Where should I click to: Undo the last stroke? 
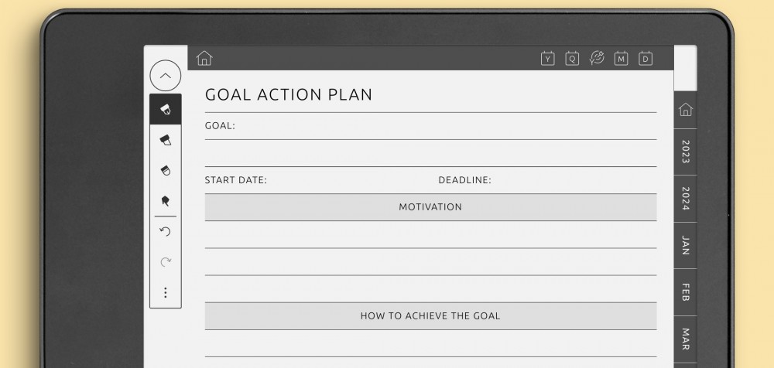(165, 232)
